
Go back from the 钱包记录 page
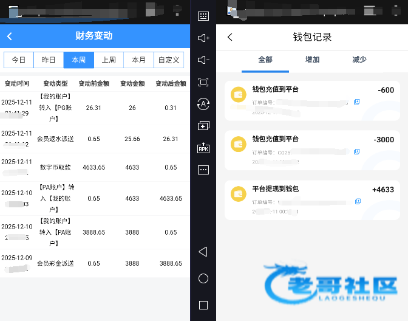(230, 37)
